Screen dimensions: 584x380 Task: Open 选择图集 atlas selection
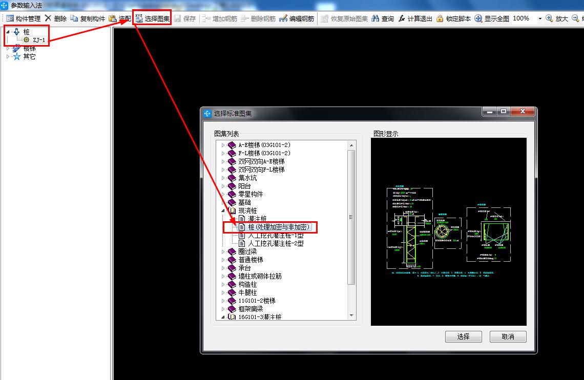tap(152, 18)
